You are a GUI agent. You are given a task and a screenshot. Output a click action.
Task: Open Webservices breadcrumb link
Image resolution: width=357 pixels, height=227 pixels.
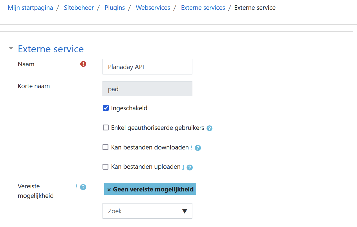(x=153, y=8)
